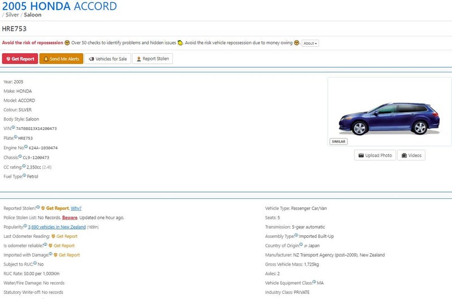Viewport: 452px width, 299px height.
Task: Click the Industry Class: PRIVATE text
Action: (288, 292)
